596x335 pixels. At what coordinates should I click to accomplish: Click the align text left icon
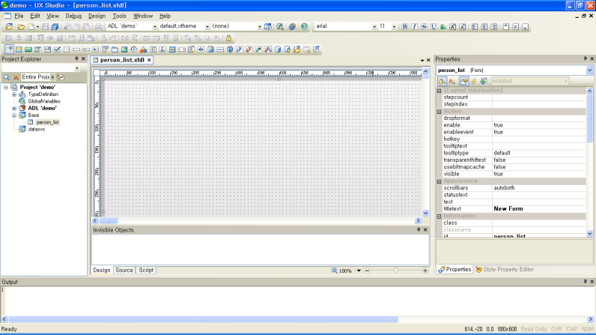point(475,27)
